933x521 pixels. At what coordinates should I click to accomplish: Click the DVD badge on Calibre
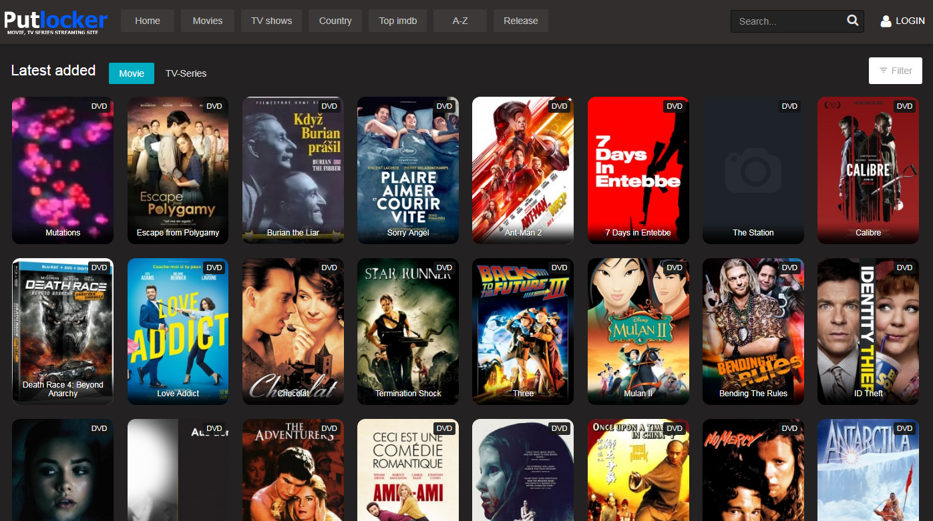pos(904,106)
